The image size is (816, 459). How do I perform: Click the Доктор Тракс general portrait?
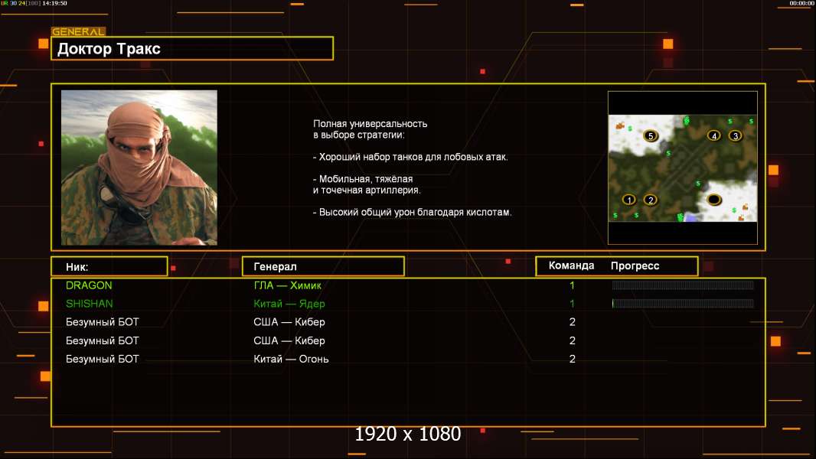tap(139, 168)
